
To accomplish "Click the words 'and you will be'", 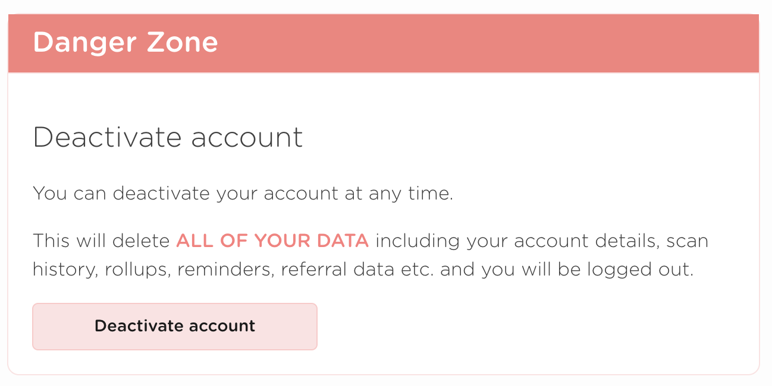I will (506, 270).
